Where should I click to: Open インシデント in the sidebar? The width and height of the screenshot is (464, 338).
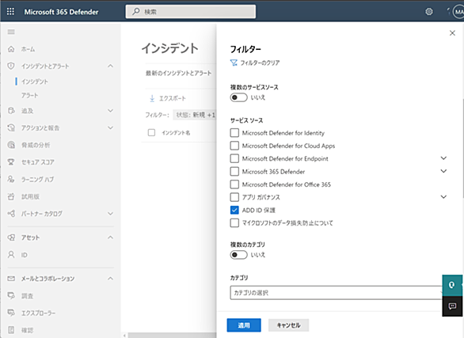point(34,82)
